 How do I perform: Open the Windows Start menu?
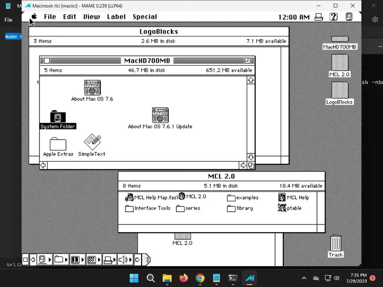click(x=134, y=278)
